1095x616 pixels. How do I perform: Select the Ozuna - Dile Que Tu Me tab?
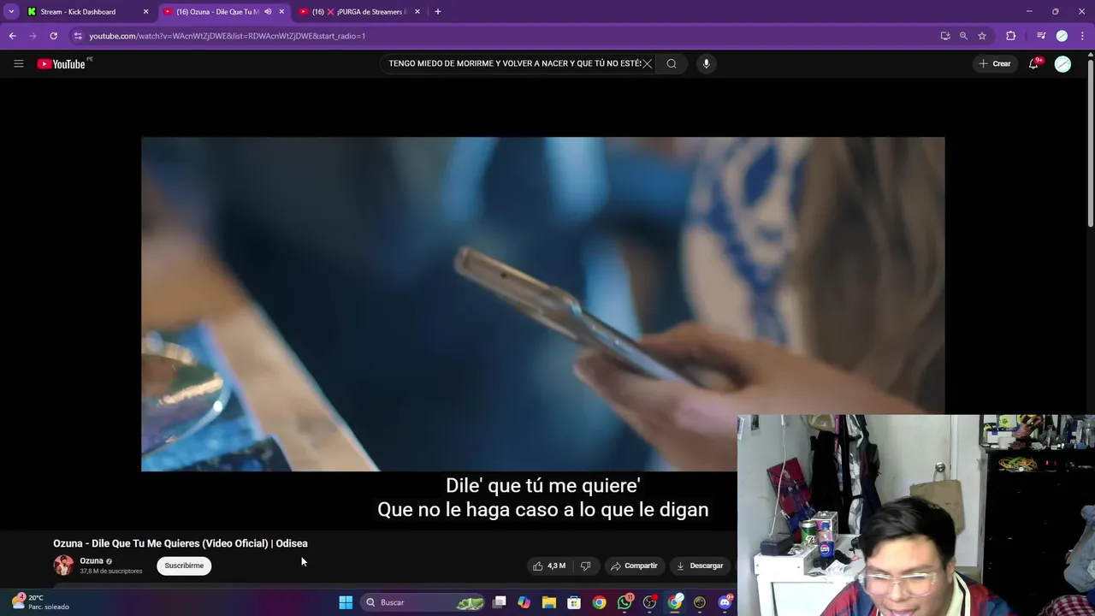pyautogui.click(x=217, y=12)
